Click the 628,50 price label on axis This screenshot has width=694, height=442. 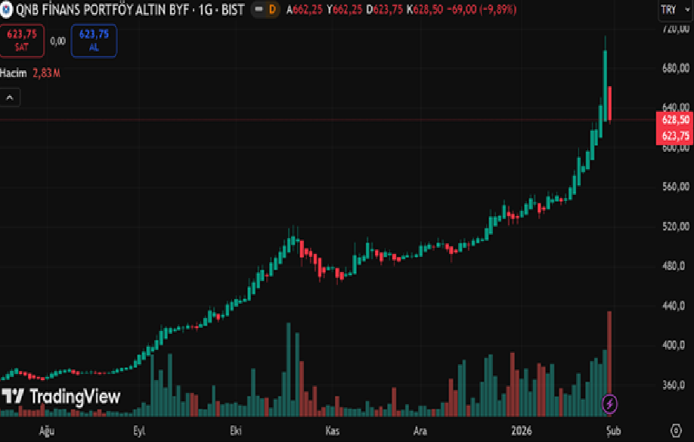coord(674,120)
